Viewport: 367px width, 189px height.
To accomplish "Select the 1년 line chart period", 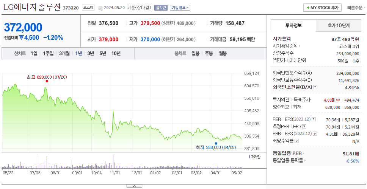I will point(78,53).
